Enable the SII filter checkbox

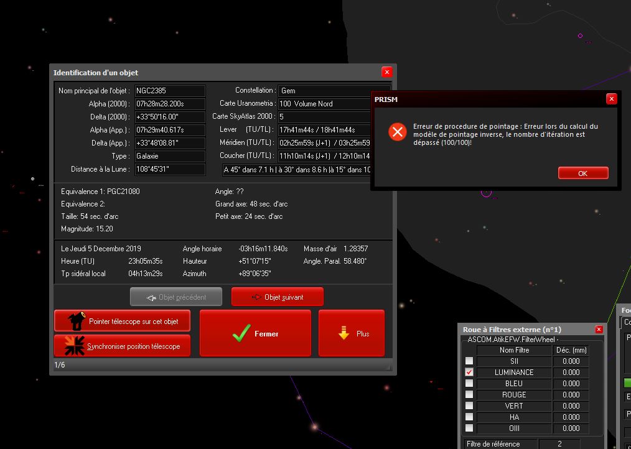[469, 361]
